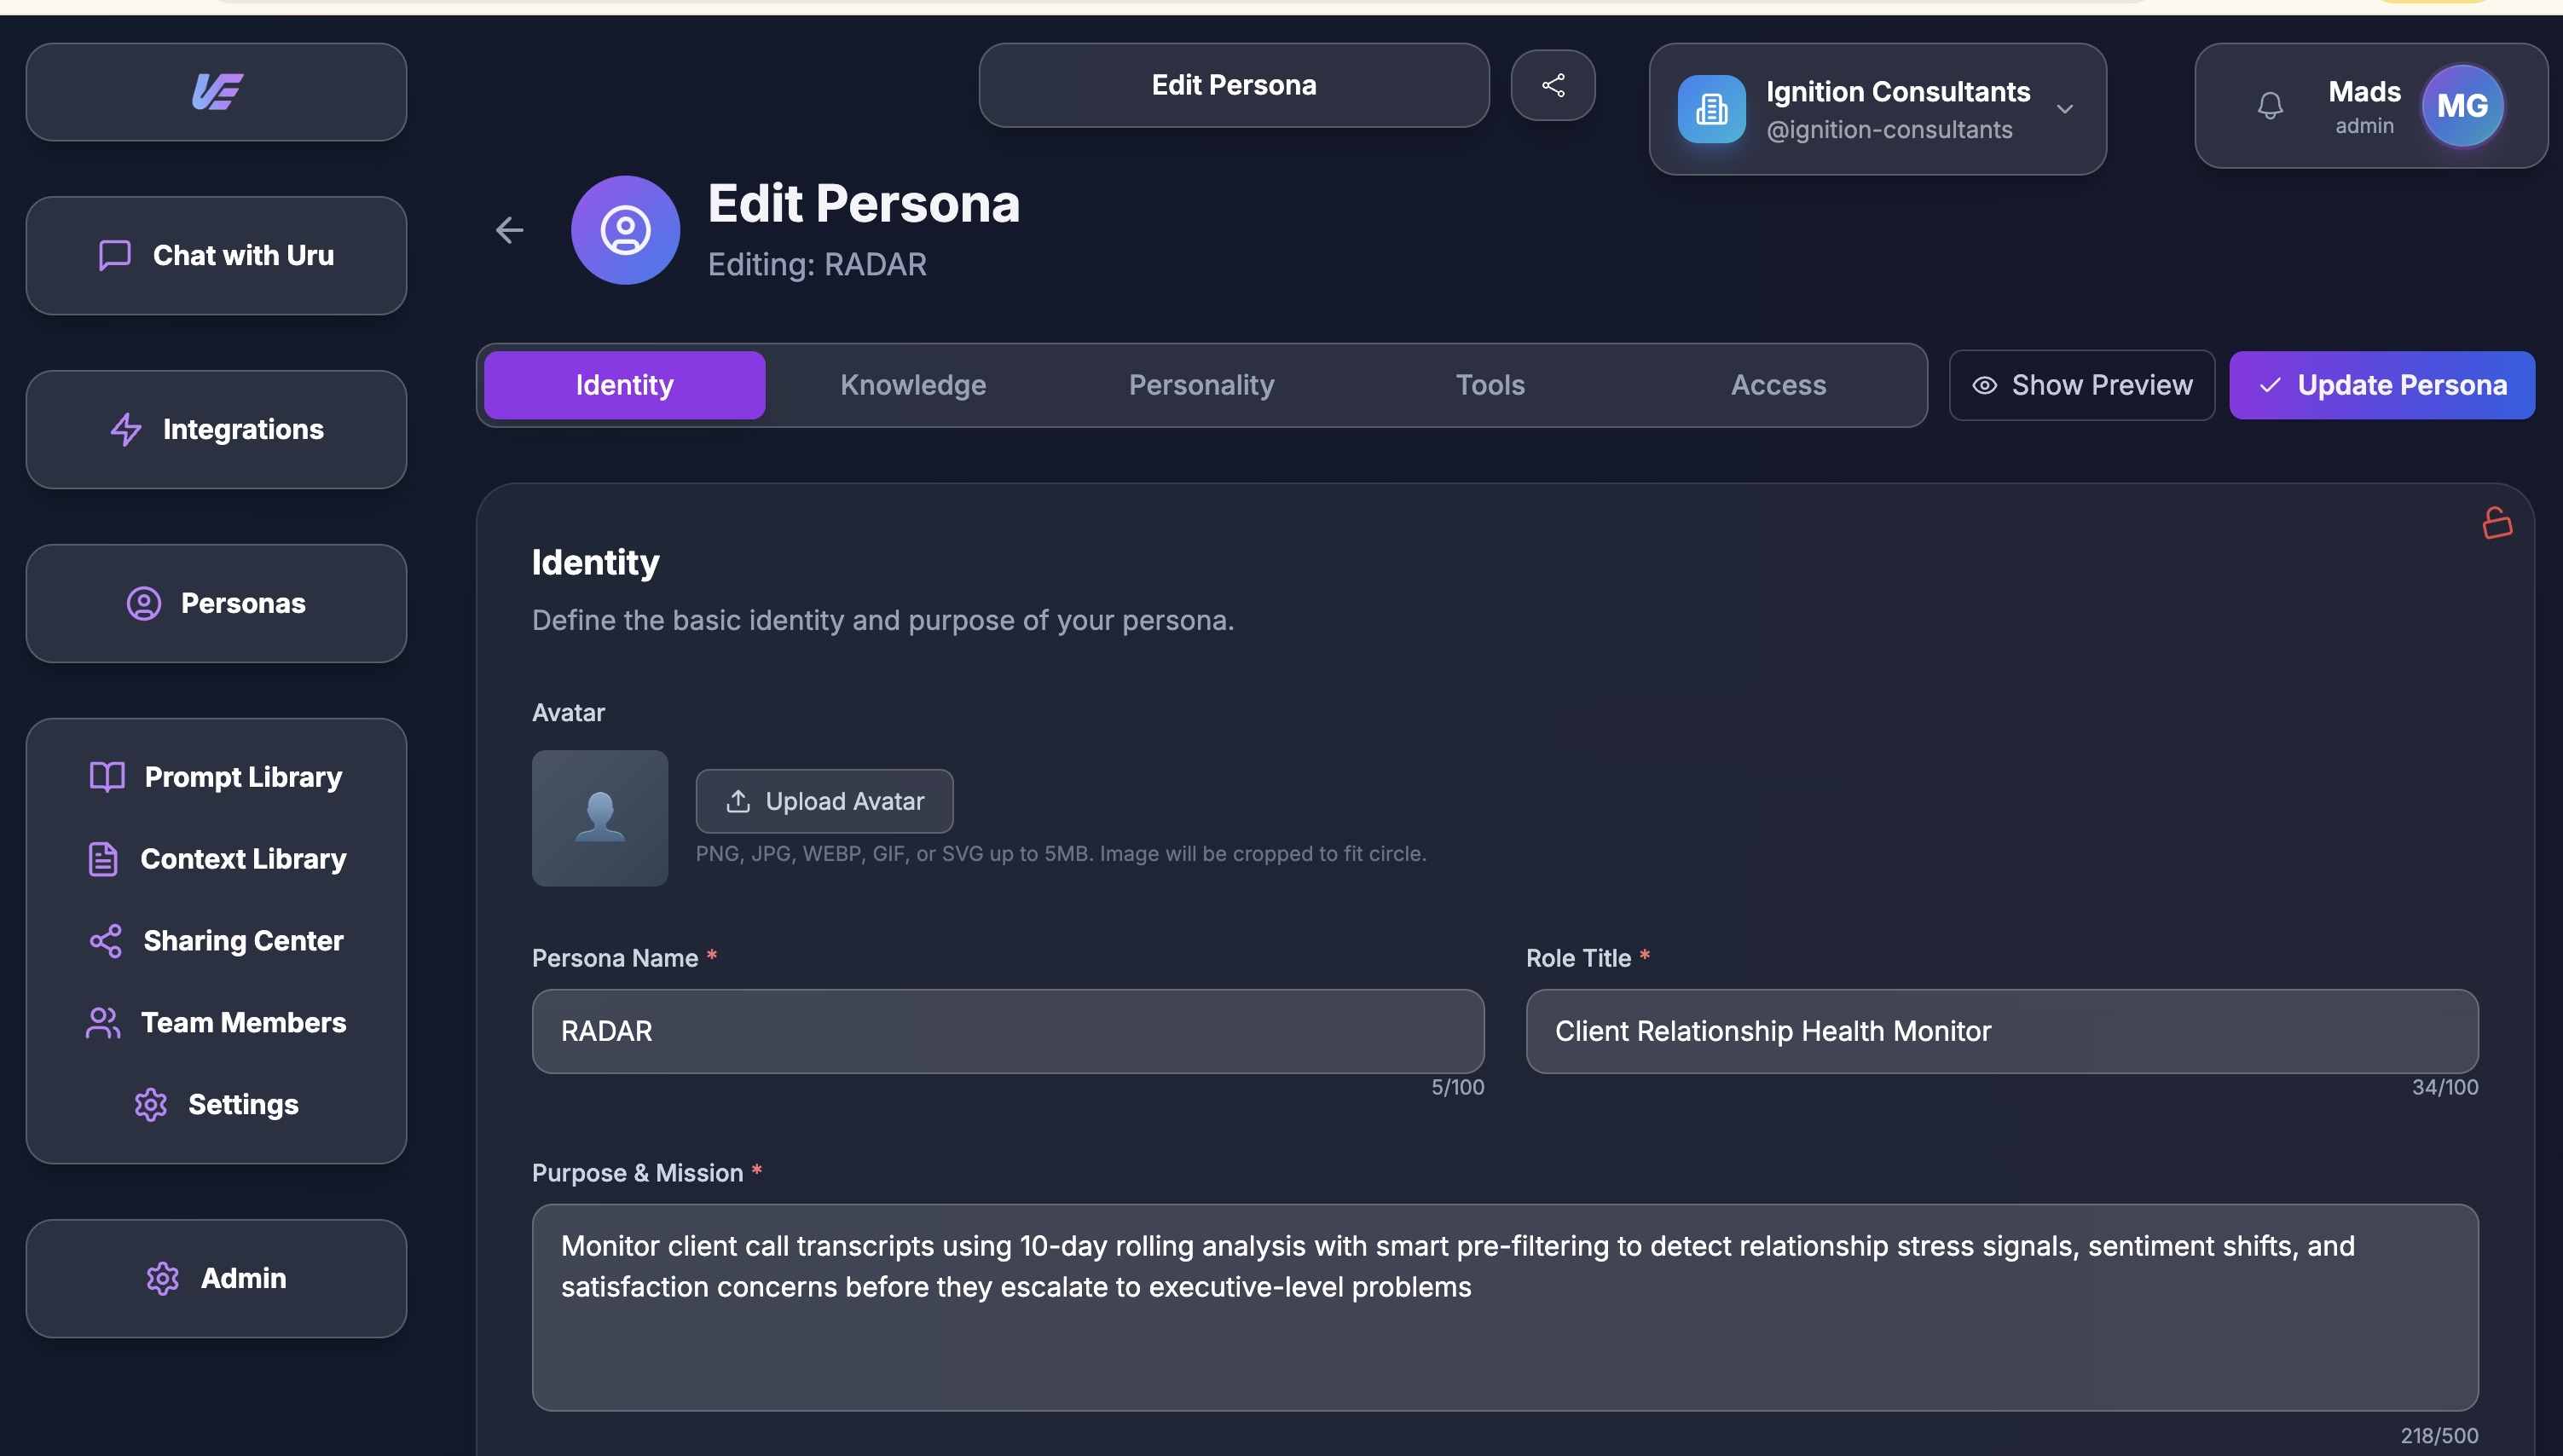The width and height of the screenshot is (2563, 1456).
Task: Open Prompt Library in sidebar
Action: (x=216, y=776)
